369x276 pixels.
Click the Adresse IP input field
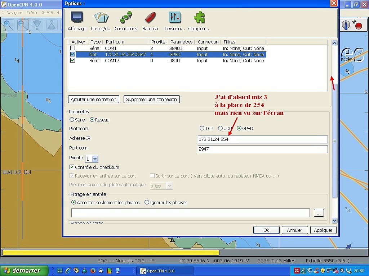(263, 139)
